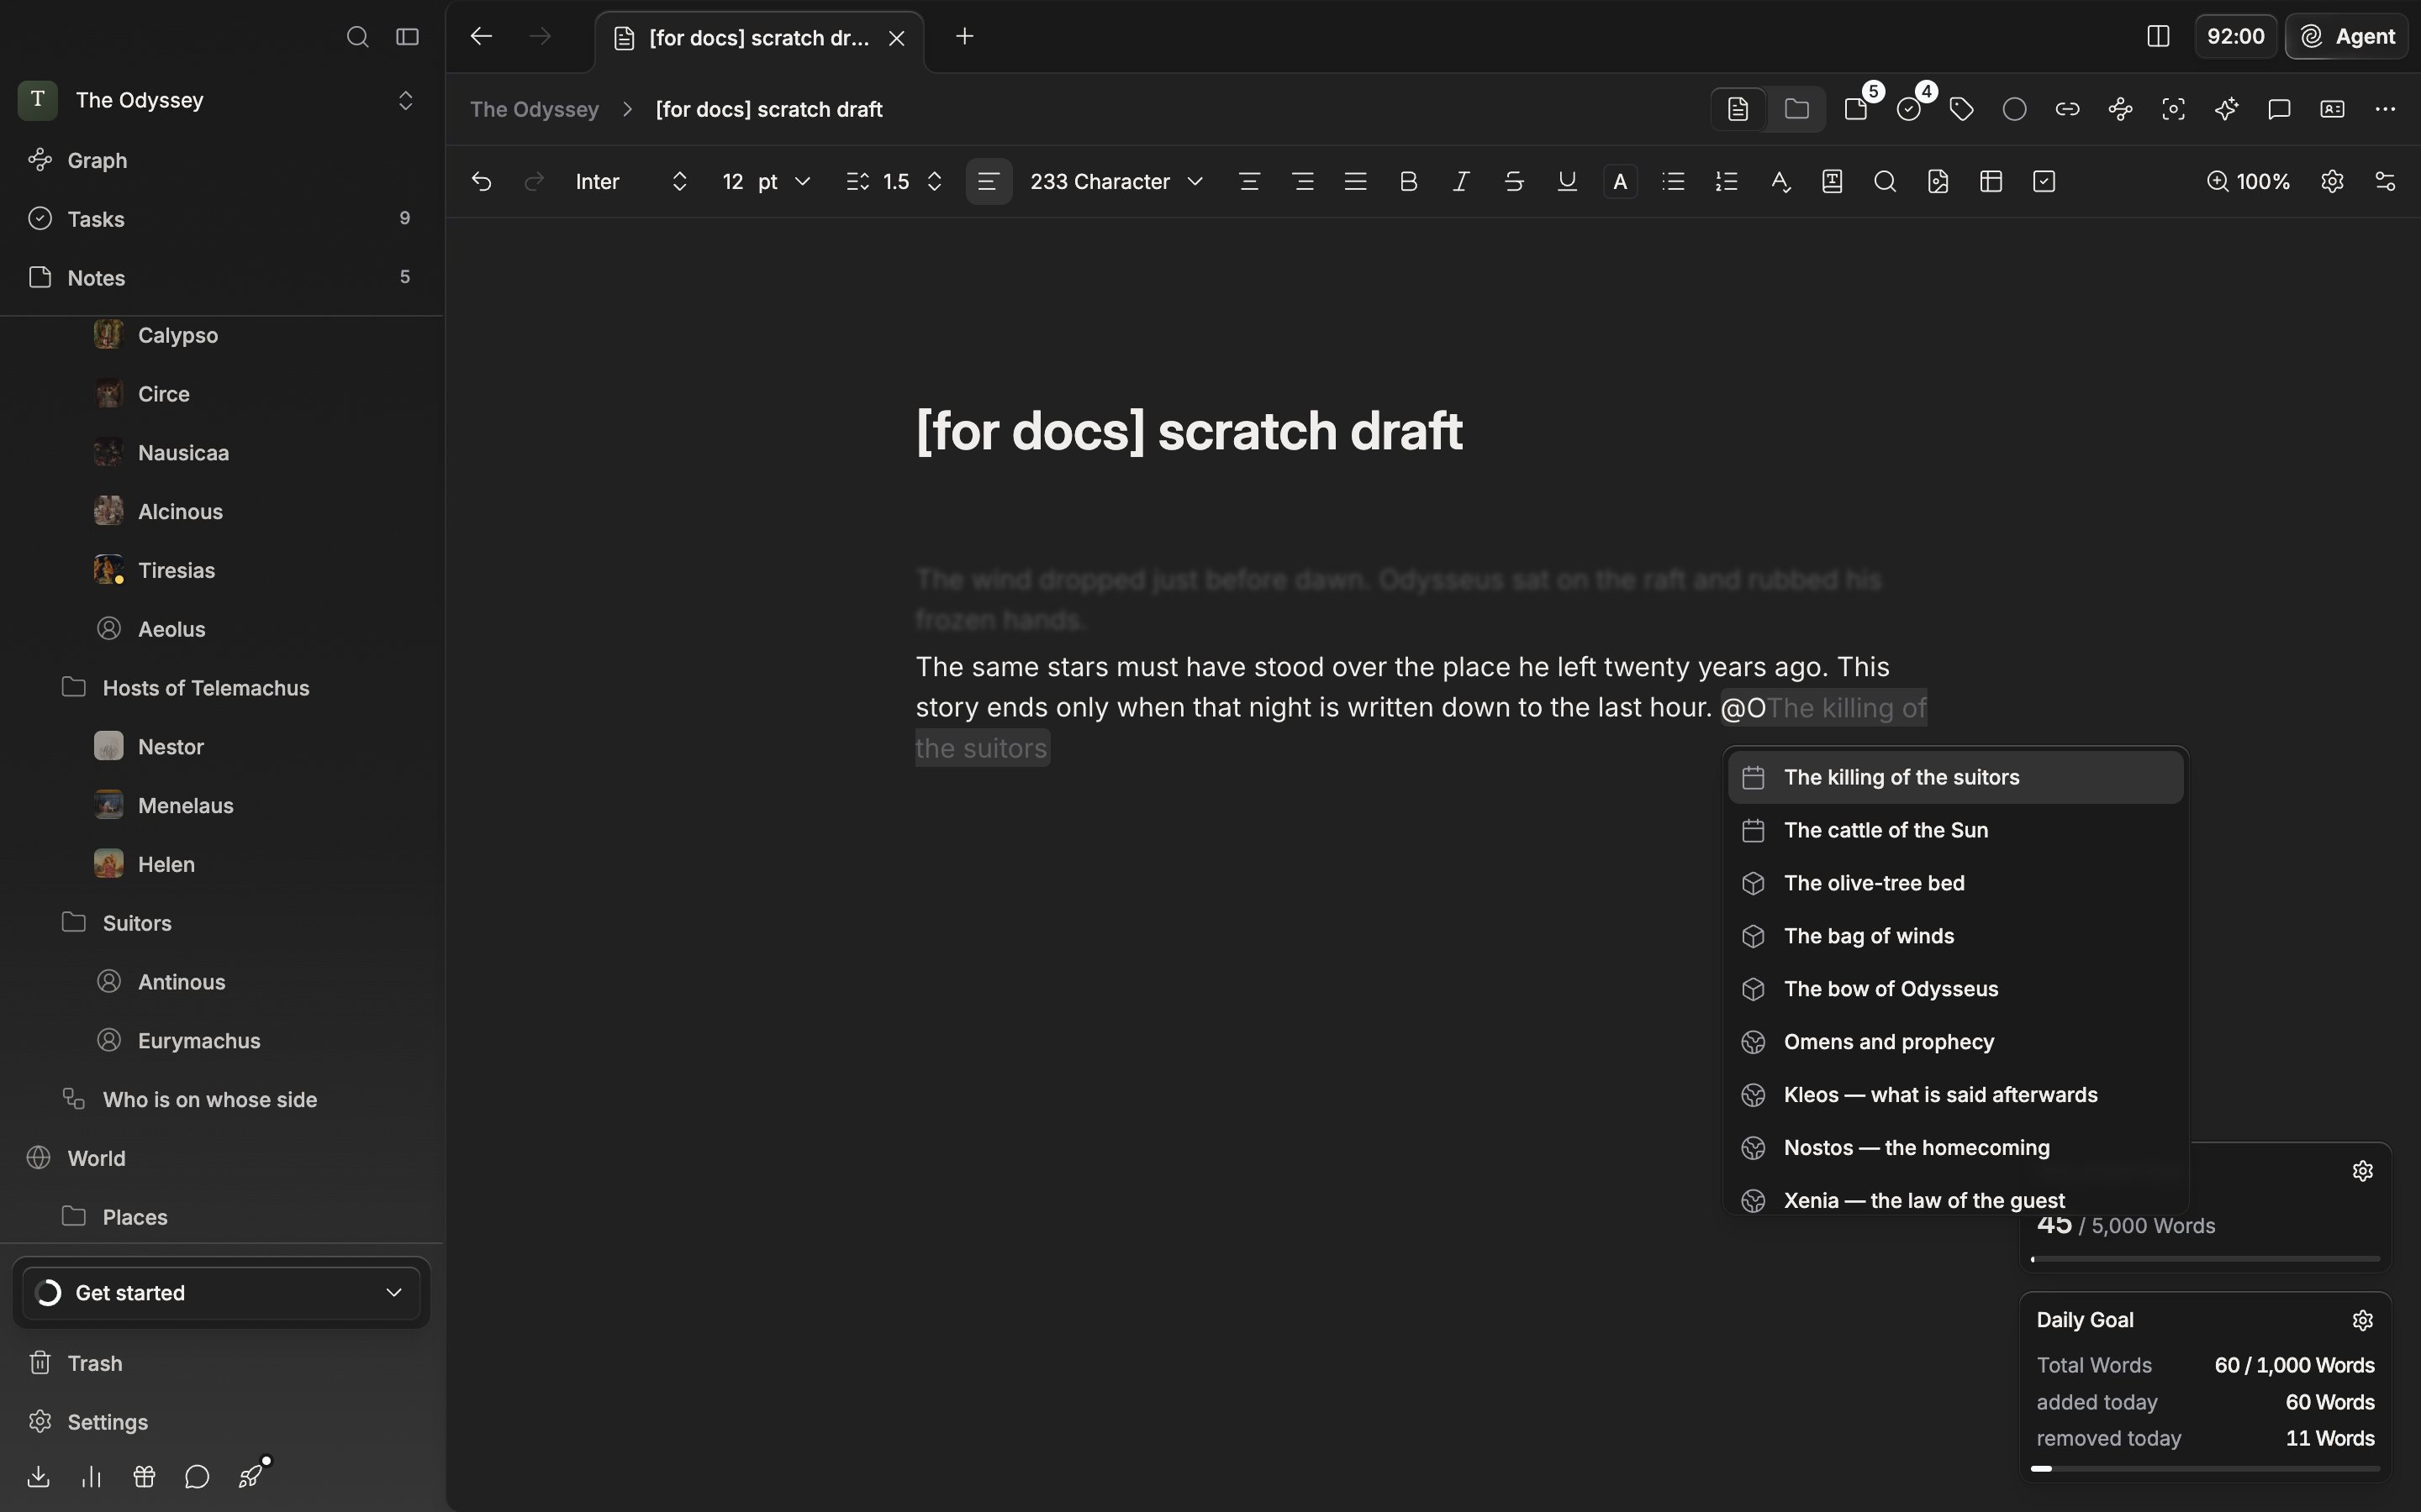Select Tiresias in the sidebar
Screen dimensions: 2421x1512
(x=221, y=570)
